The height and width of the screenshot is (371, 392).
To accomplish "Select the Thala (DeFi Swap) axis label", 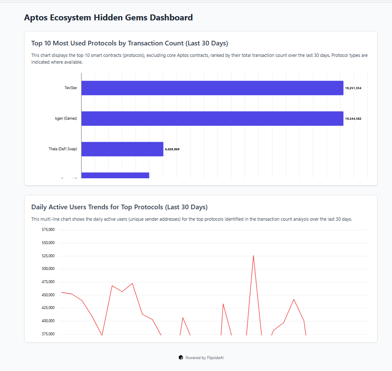I will [63, 149].
